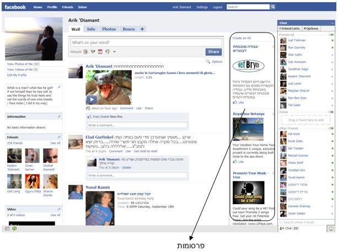
Task: Toggle the Online list switch in chat
Action: (x=331, y=112)
